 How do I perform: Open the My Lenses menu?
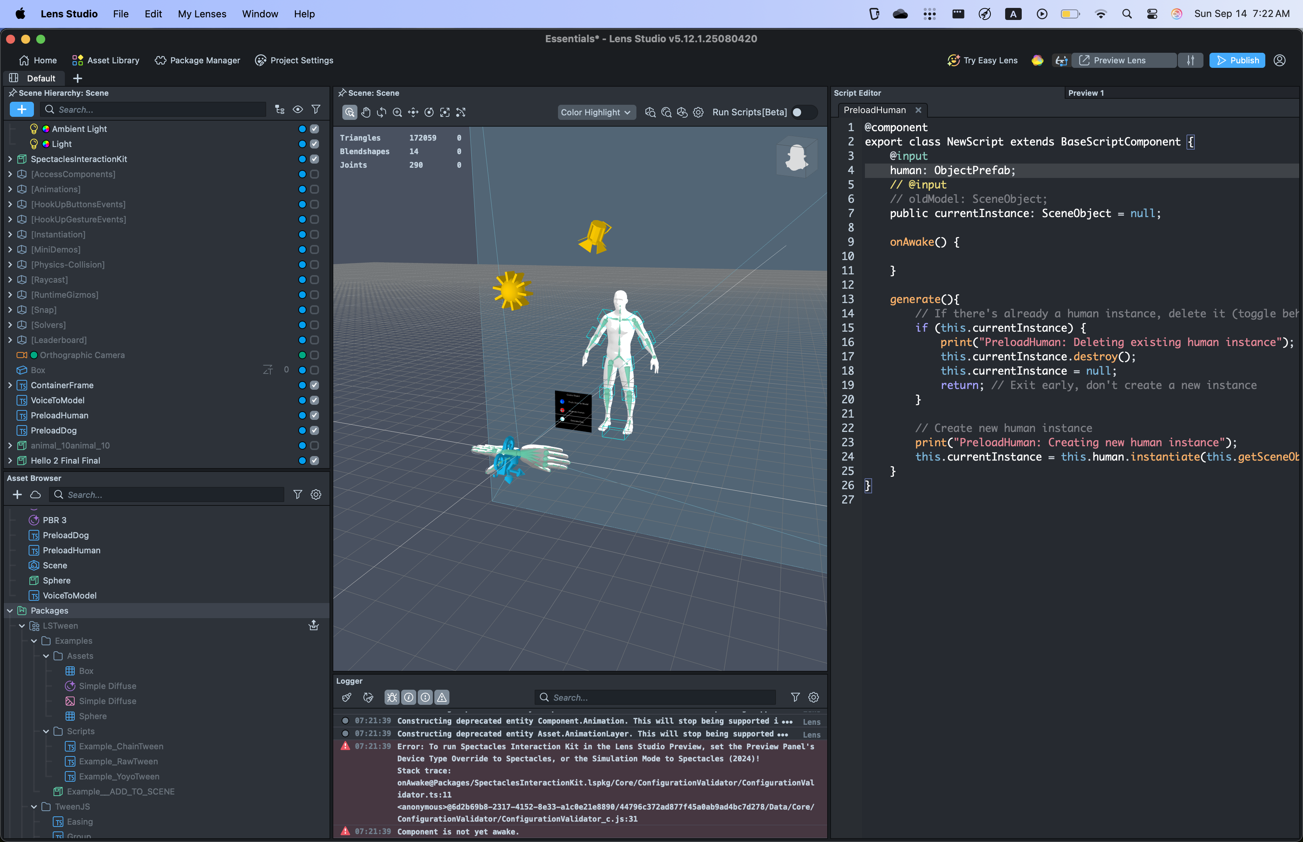202,14
